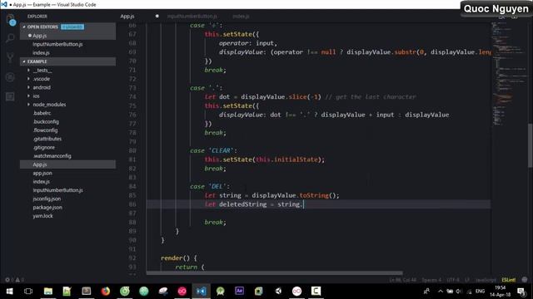Switch to Visual Studio Code taskbar icon
Screen dimensions: 533x299
202,292
